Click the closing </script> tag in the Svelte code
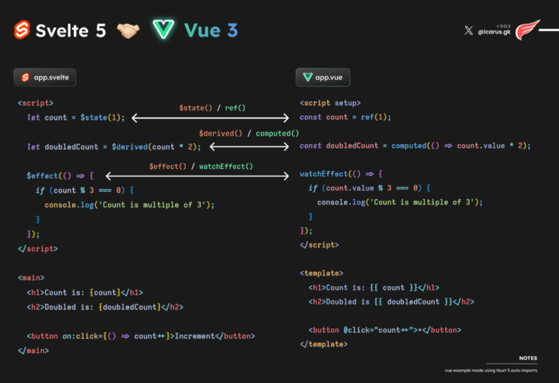This screenshot has height=383, width=559. point(38,249)
